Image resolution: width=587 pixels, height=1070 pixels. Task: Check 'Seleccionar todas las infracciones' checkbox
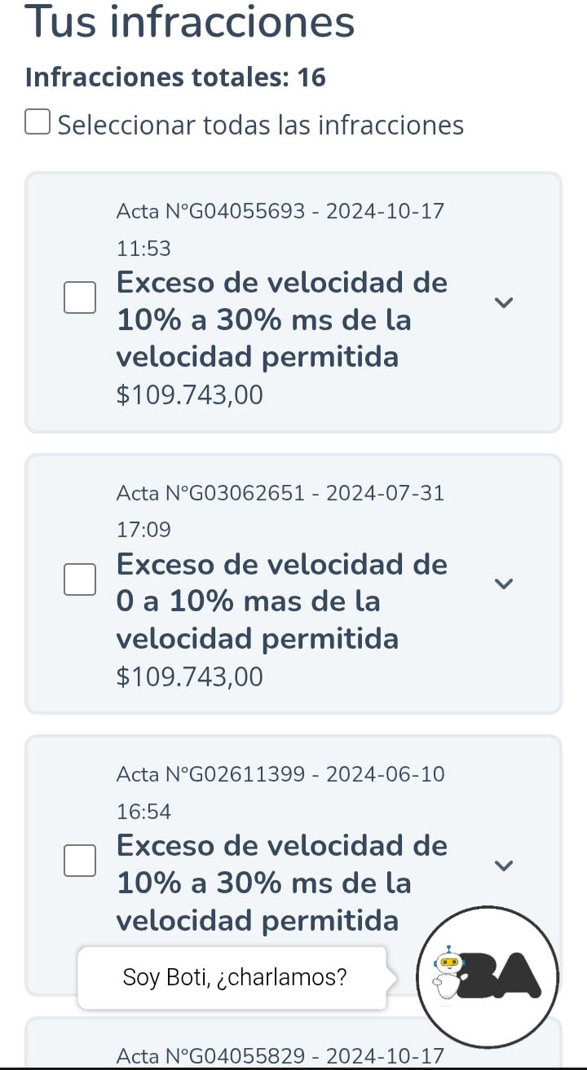pos(38,123)
